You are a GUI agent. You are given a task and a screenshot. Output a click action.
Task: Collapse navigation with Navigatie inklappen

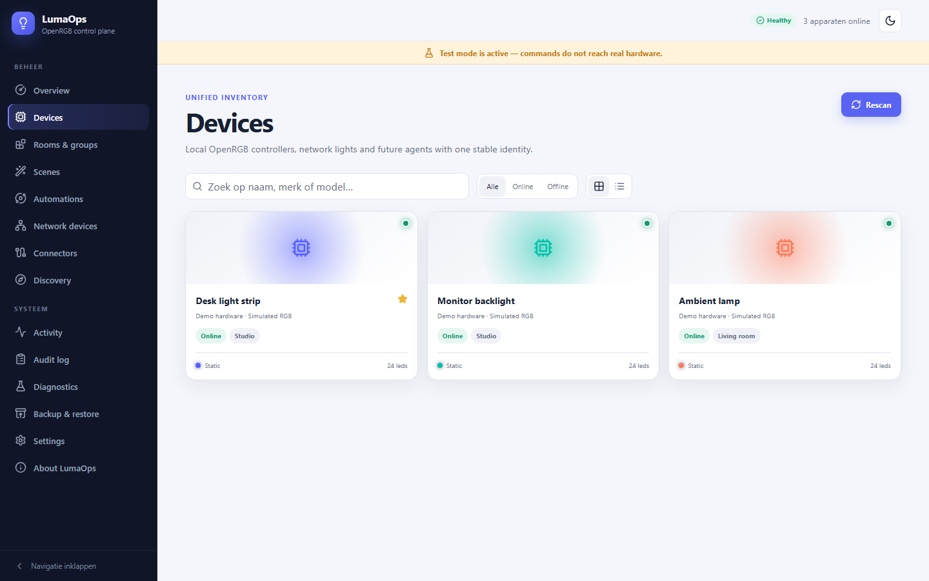79,566
